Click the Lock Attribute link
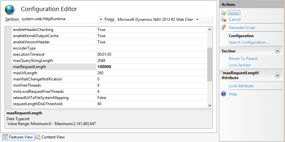285x142 pixels. 241,86
